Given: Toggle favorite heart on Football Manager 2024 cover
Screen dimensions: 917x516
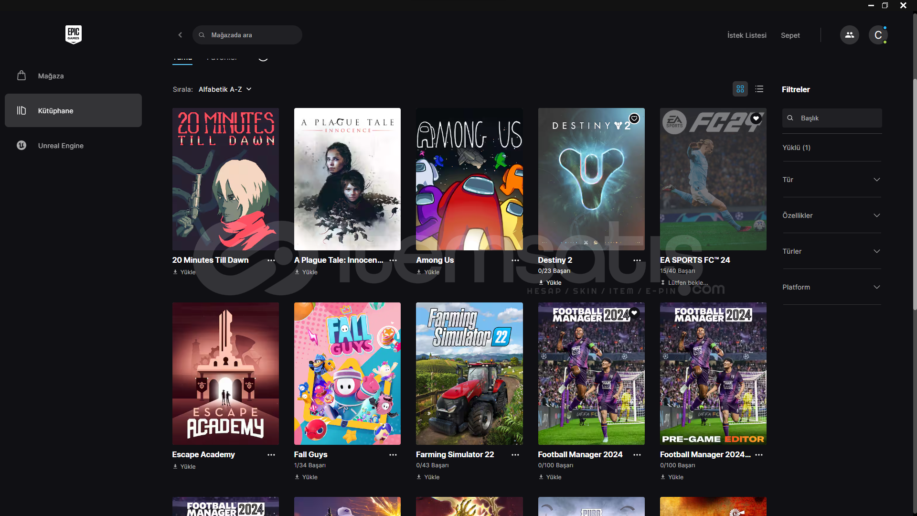Looking at the screenshot, I should [x=634, y=313].
